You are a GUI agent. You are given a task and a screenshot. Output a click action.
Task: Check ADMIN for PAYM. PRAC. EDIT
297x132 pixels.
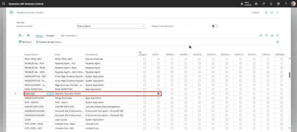[158, 59]
